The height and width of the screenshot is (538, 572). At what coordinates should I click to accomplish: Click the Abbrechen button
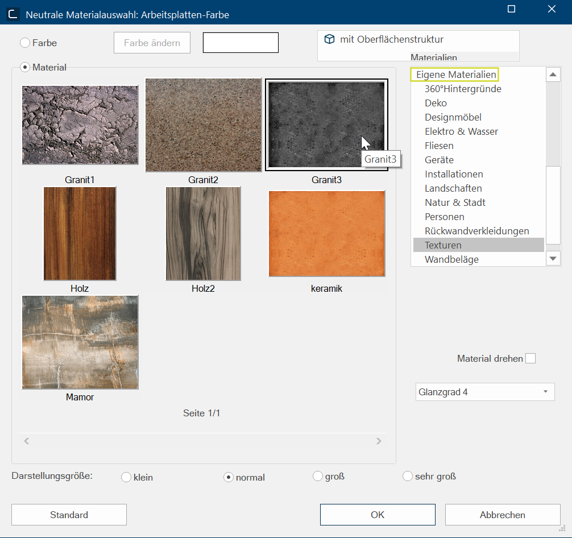pyautogui.click(x=503, y=515)
